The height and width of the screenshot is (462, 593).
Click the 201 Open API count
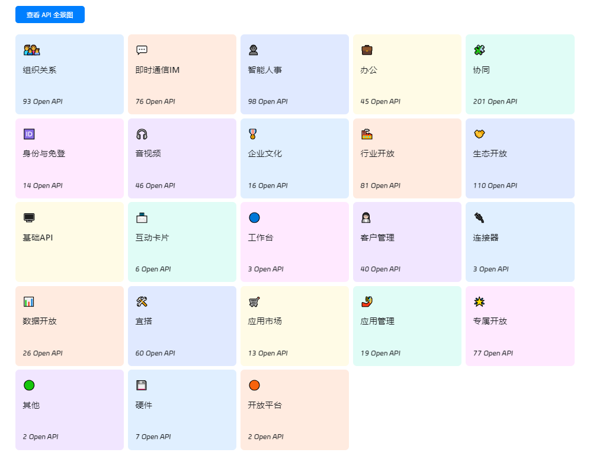(495, 101)
